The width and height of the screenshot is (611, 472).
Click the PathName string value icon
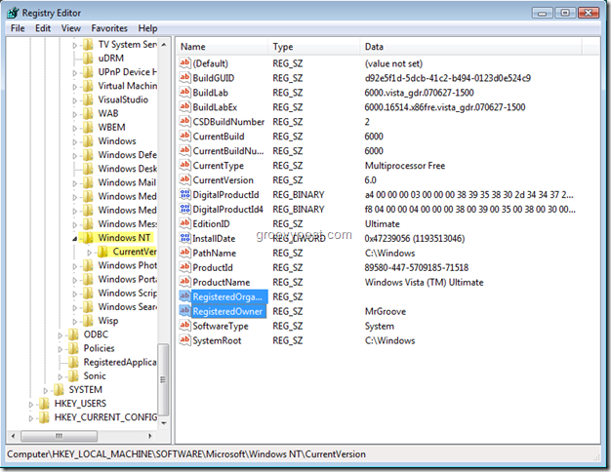[184, 253]
